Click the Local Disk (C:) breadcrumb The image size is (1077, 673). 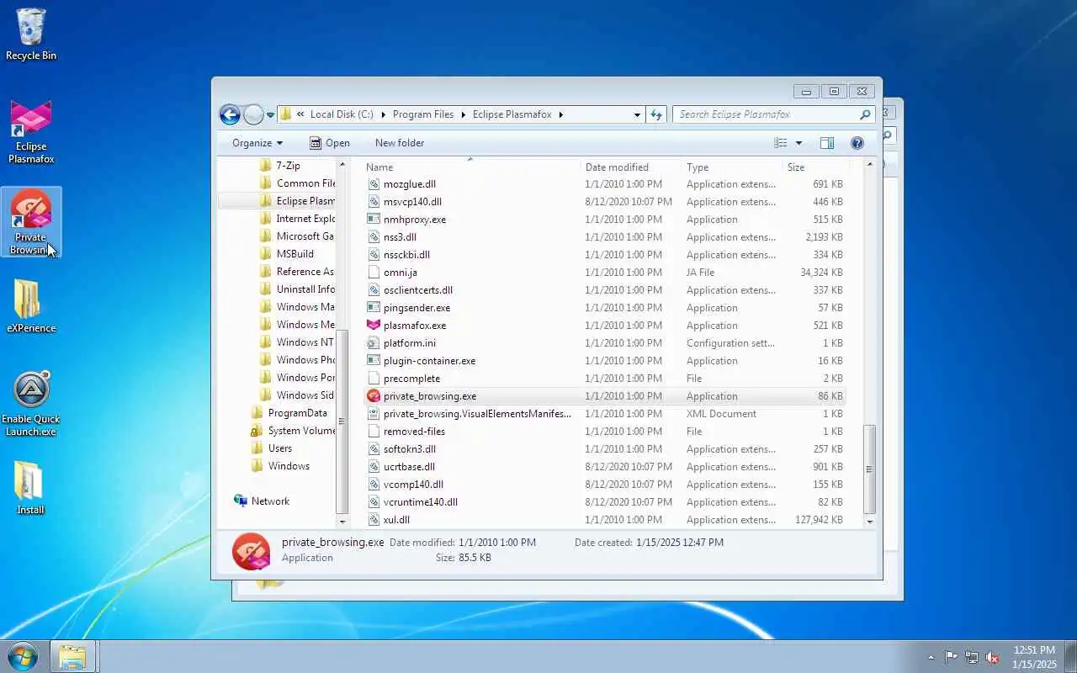pyautogui.click(x=342, y=114)
